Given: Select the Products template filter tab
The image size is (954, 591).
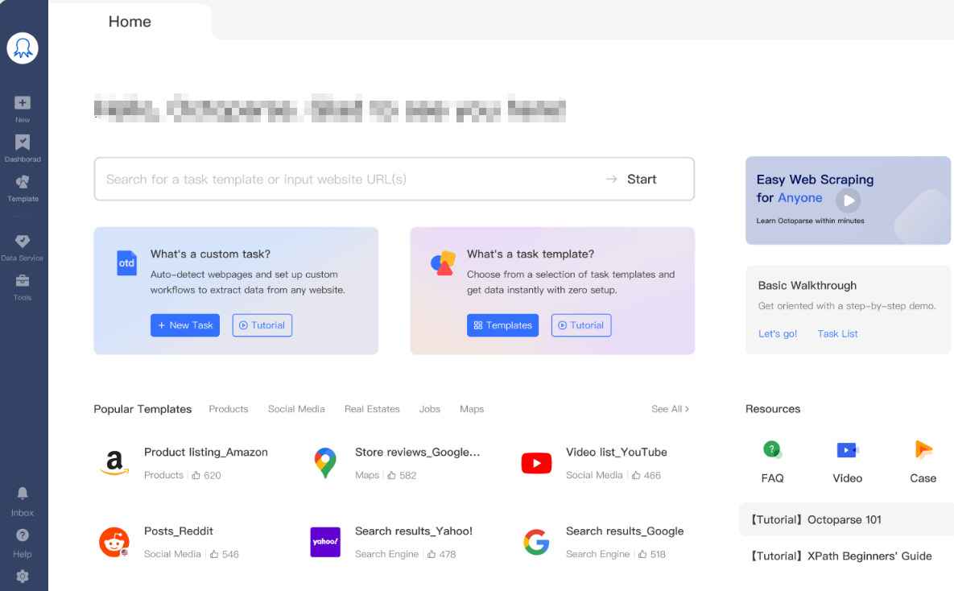Looking at the screenshot, I should pyautogui.click(x=228, y=409).
